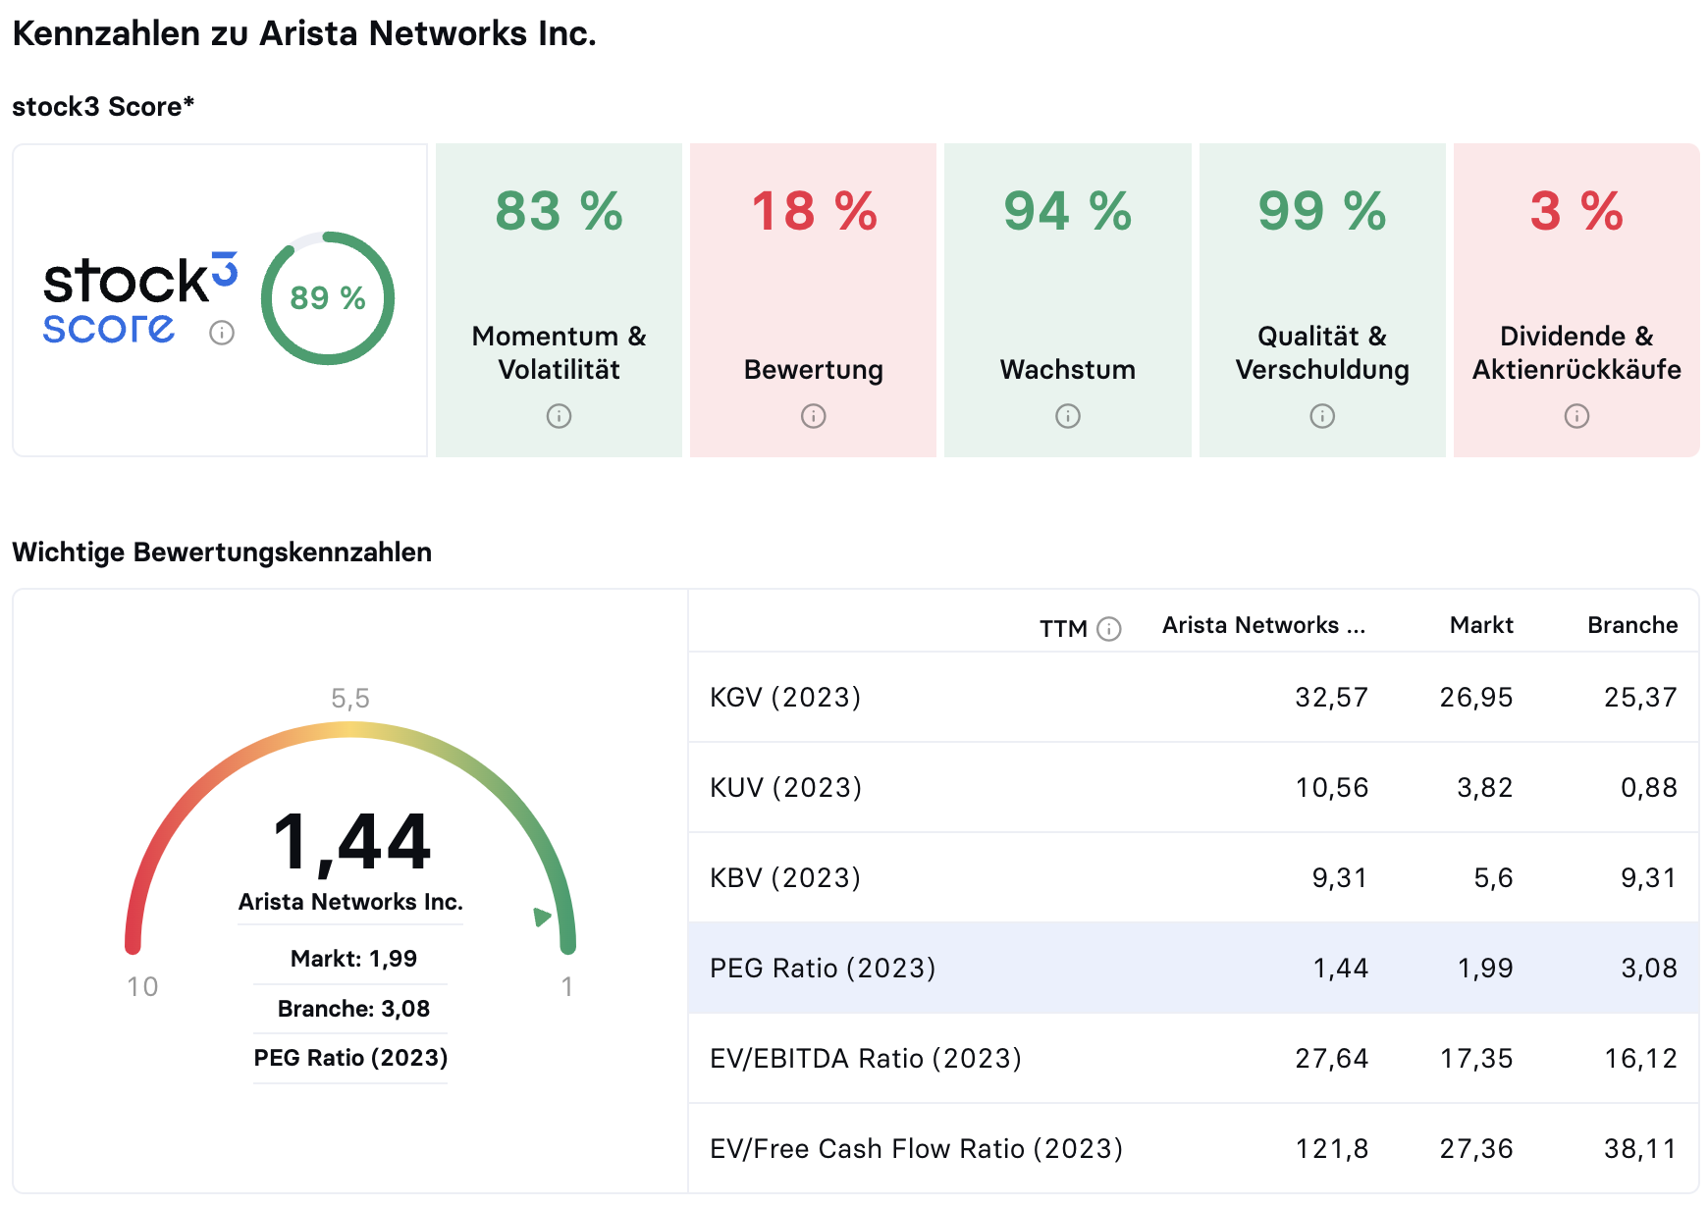
Task: Select the PEG Ratio (2023) row
Action: [x=1194, y=968]
